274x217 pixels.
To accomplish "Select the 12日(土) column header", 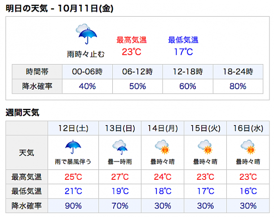I will click(x=73, y=128).
